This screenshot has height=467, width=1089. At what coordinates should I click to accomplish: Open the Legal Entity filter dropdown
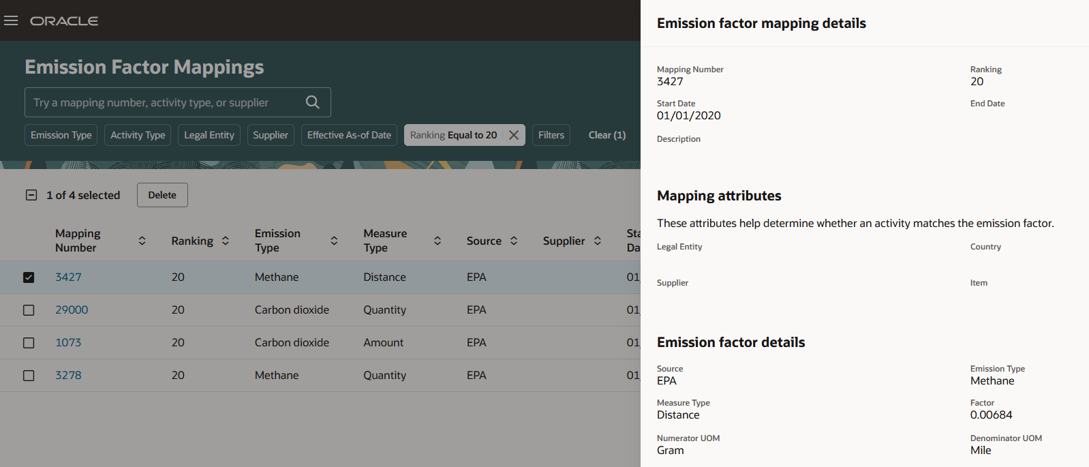point(209,135)
